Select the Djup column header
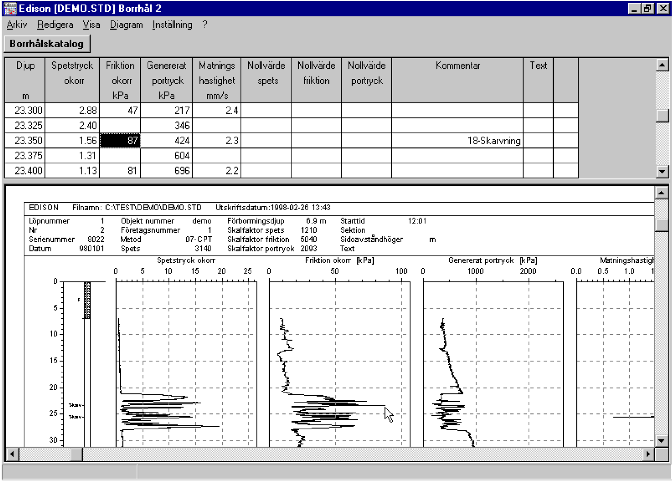 pyautogui.click(x=25, y=81)
